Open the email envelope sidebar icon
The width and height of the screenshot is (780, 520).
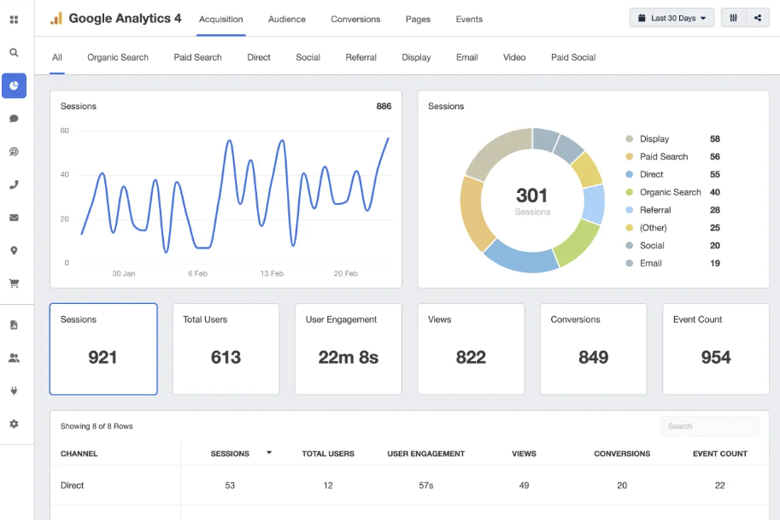14,218
